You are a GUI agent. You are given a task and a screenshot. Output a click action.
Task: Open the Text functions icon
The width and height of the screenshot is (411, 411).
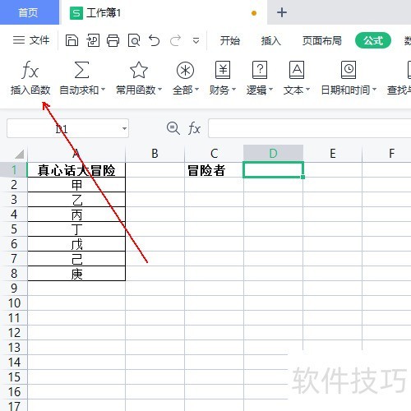(297, 70)
